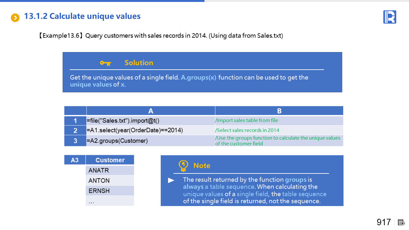
Task: Select row number 1 in the code table
Action: (x=75, y=121)
